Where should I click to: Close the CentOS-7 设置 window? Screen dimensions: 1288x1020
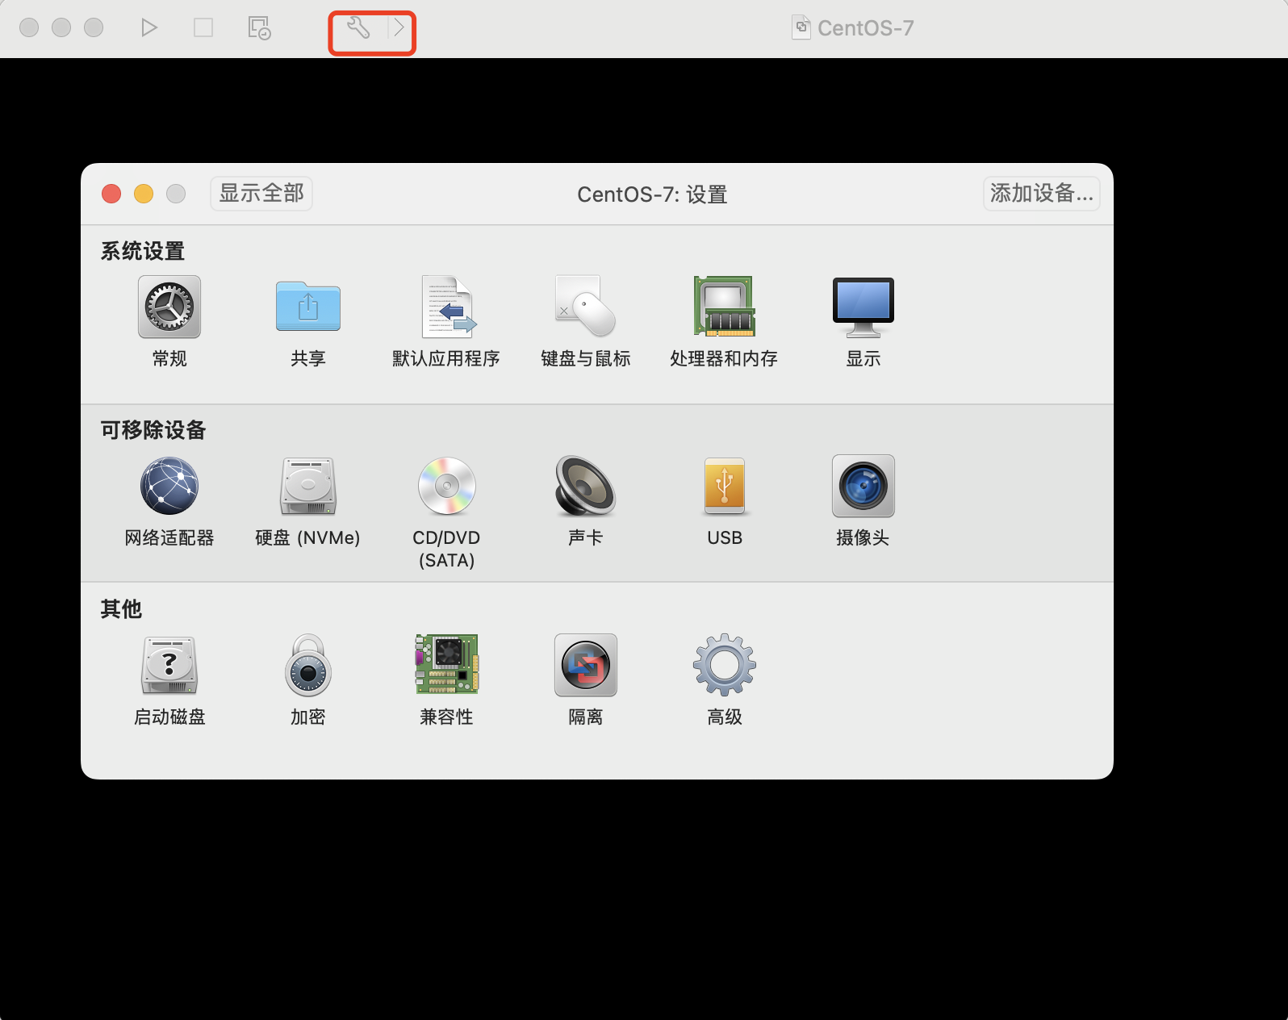[111, 194]
